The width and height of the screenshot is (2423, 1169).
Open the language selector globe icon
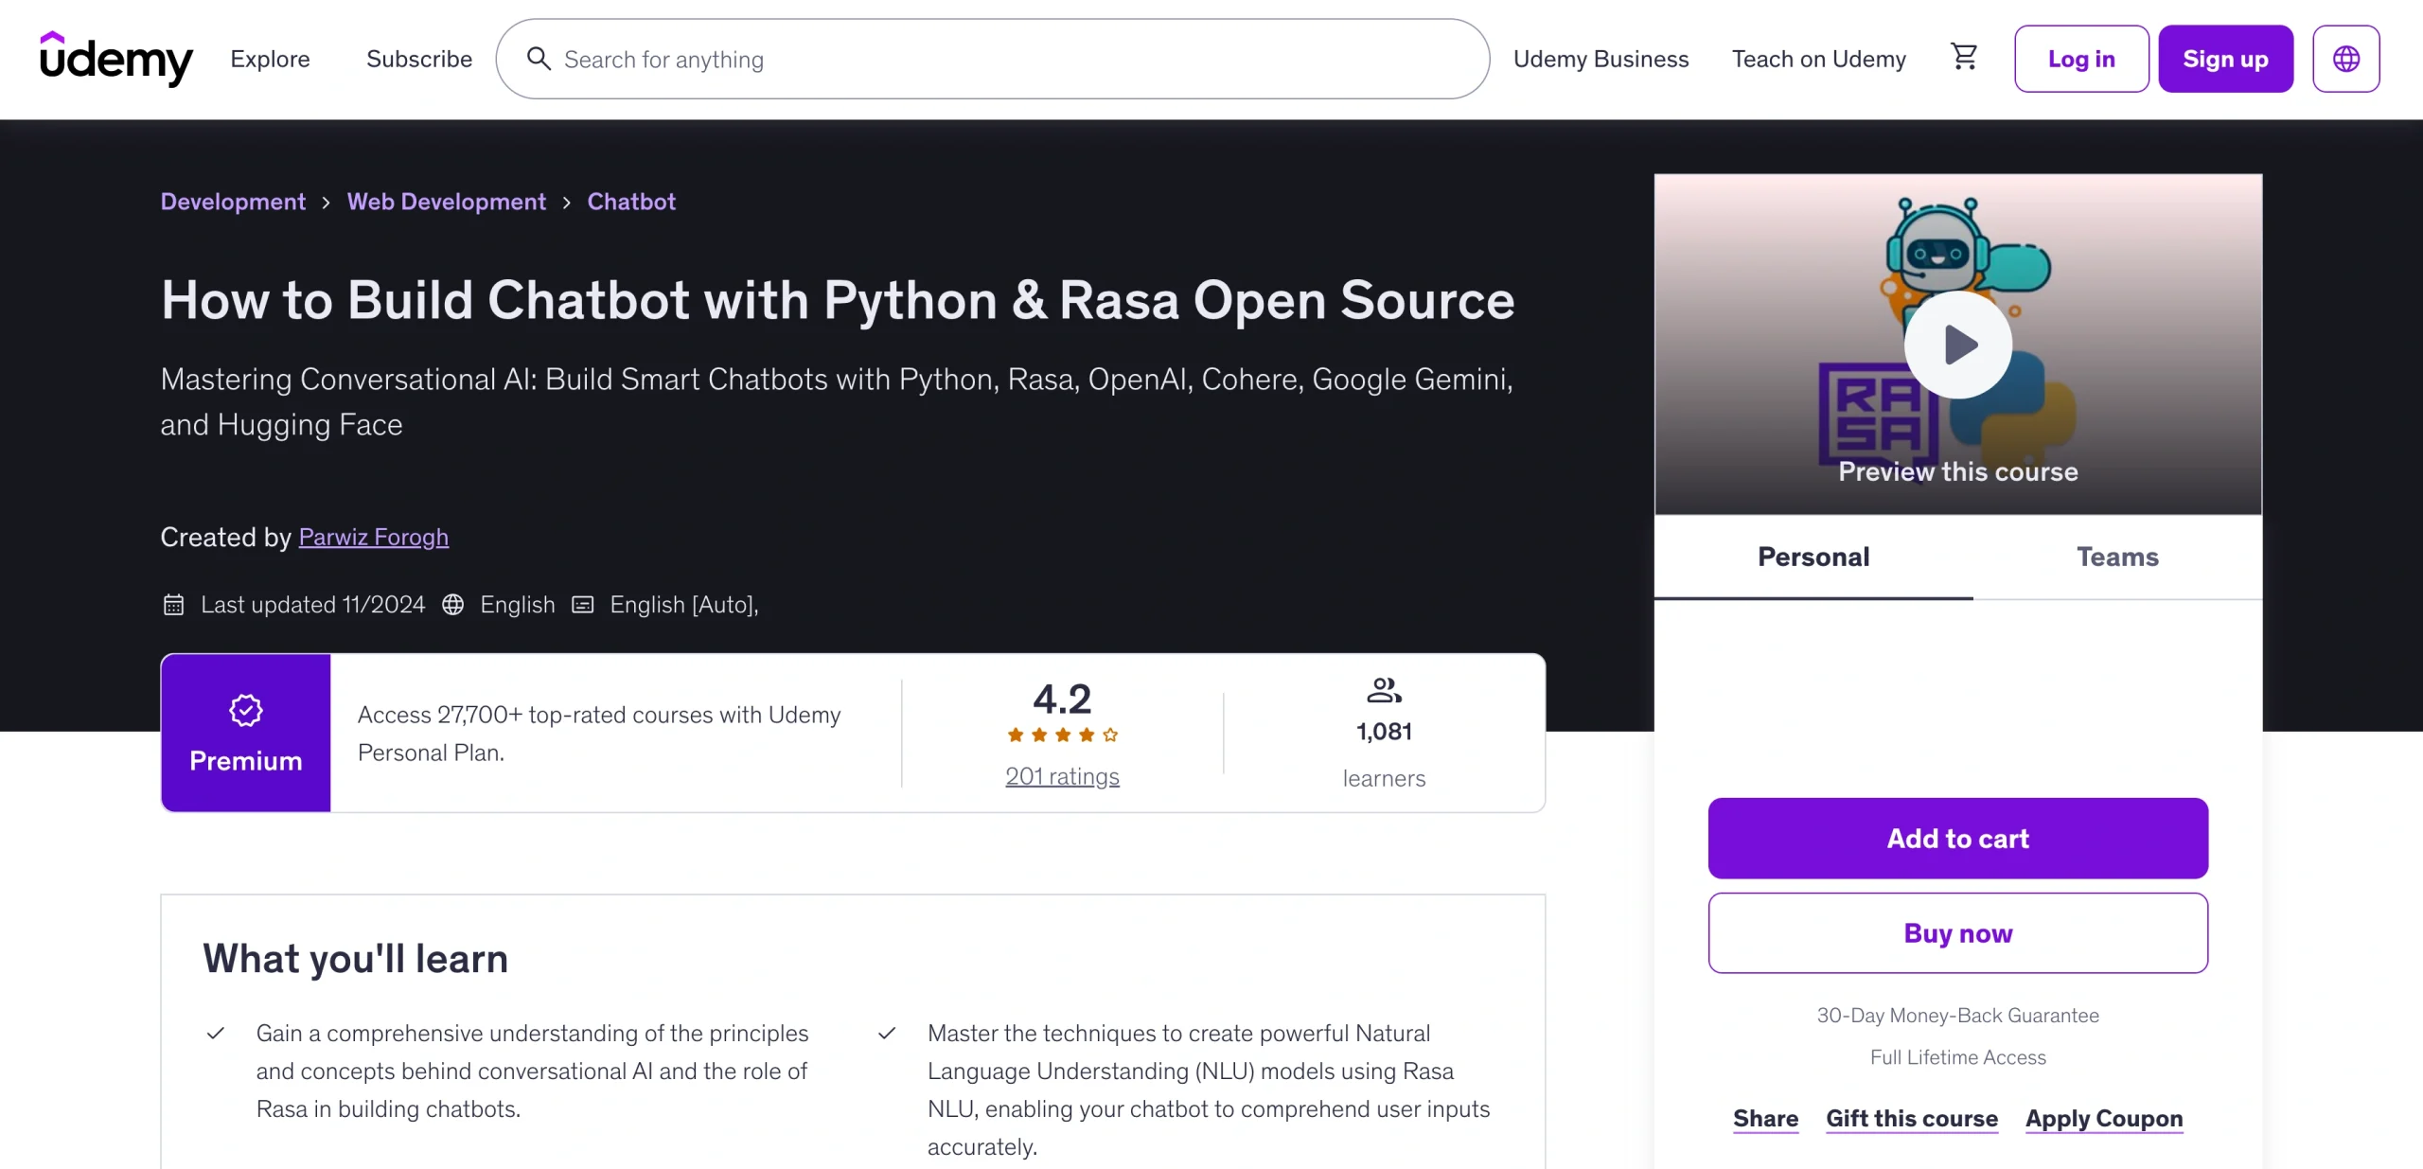(2346, 58)
